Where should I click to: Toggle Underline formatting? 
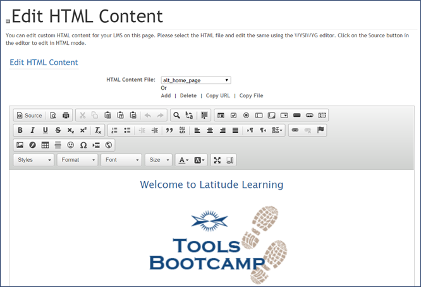click(45, 130)
